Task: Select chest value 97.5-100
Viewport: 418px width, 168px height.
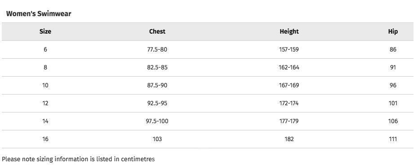Action: (x=157, y=121)
